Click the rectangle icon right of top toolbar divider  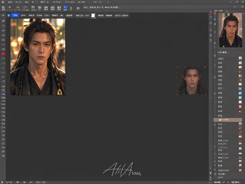click(78, 8)
